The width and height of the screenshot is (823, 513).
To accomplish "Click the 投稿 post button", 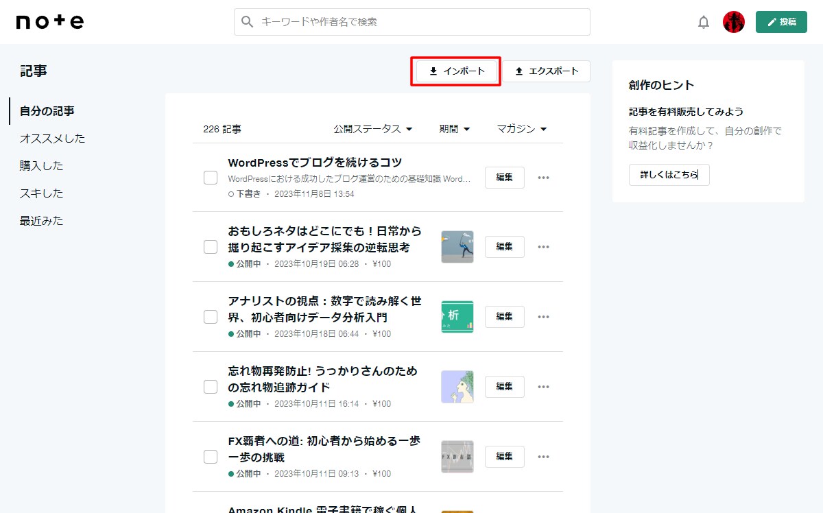I will (x=781, y=22).
